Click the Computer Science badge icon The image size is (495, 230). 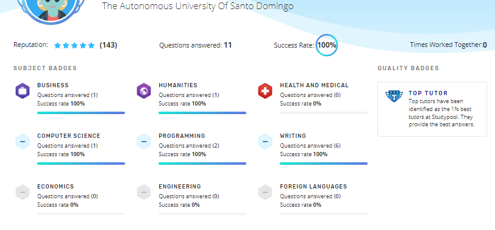coord(23,142)
